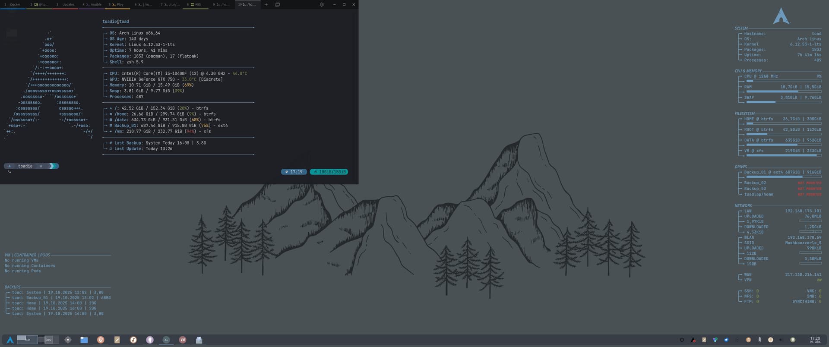This screenshot has width=829, height=347.
Task: Open terminal settings gear icon
Action: [321, 5]
